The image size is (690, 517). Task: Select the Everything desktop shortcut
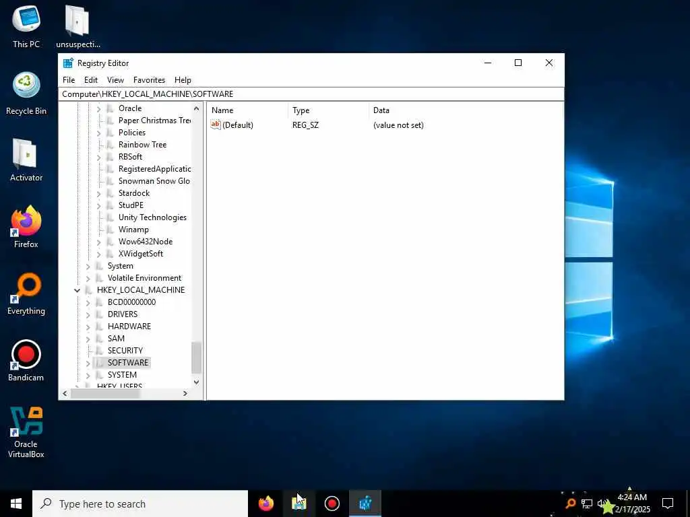(26, 294)
